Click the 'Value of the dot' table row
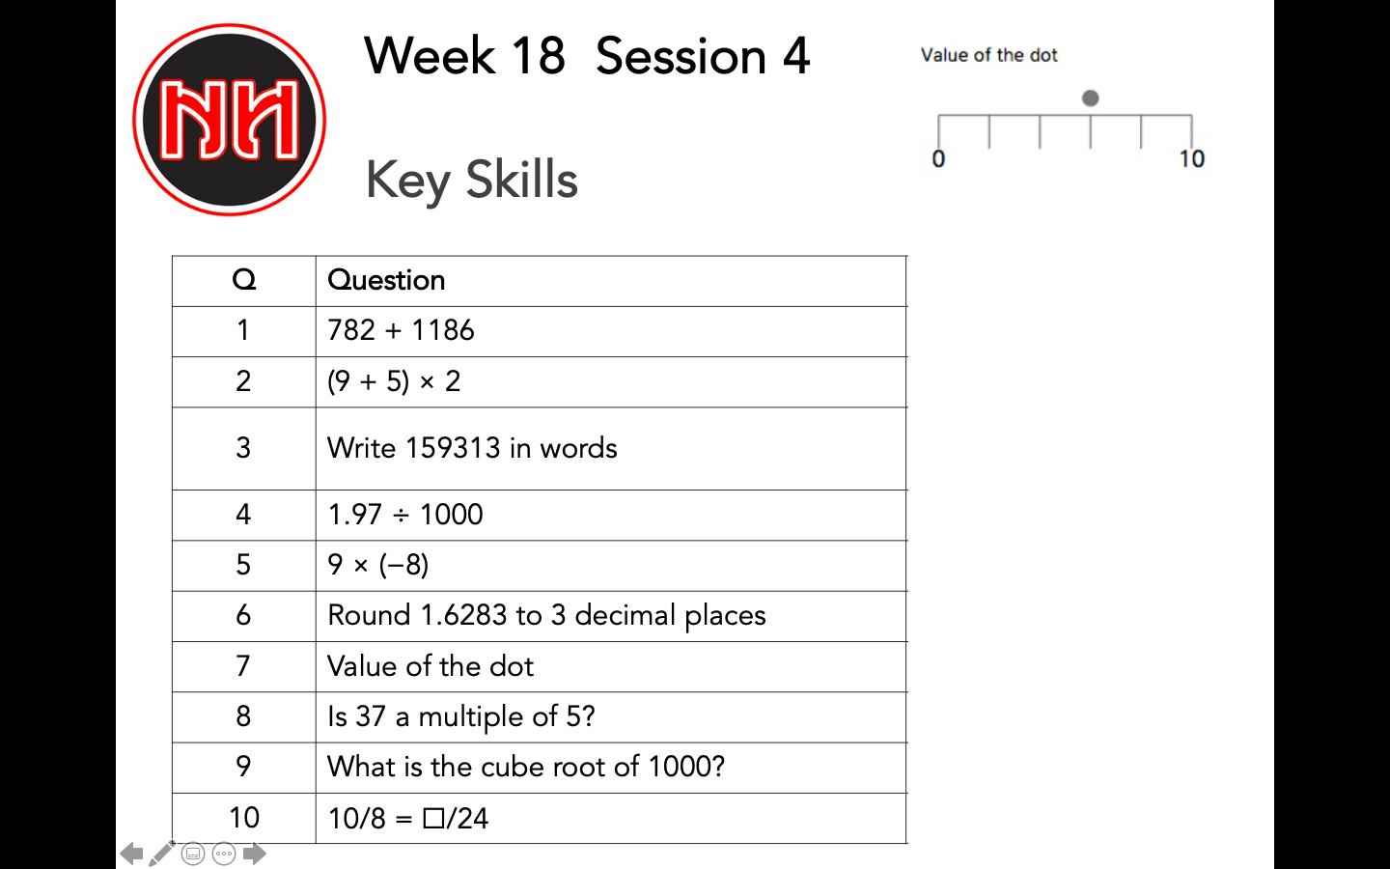 431,666
